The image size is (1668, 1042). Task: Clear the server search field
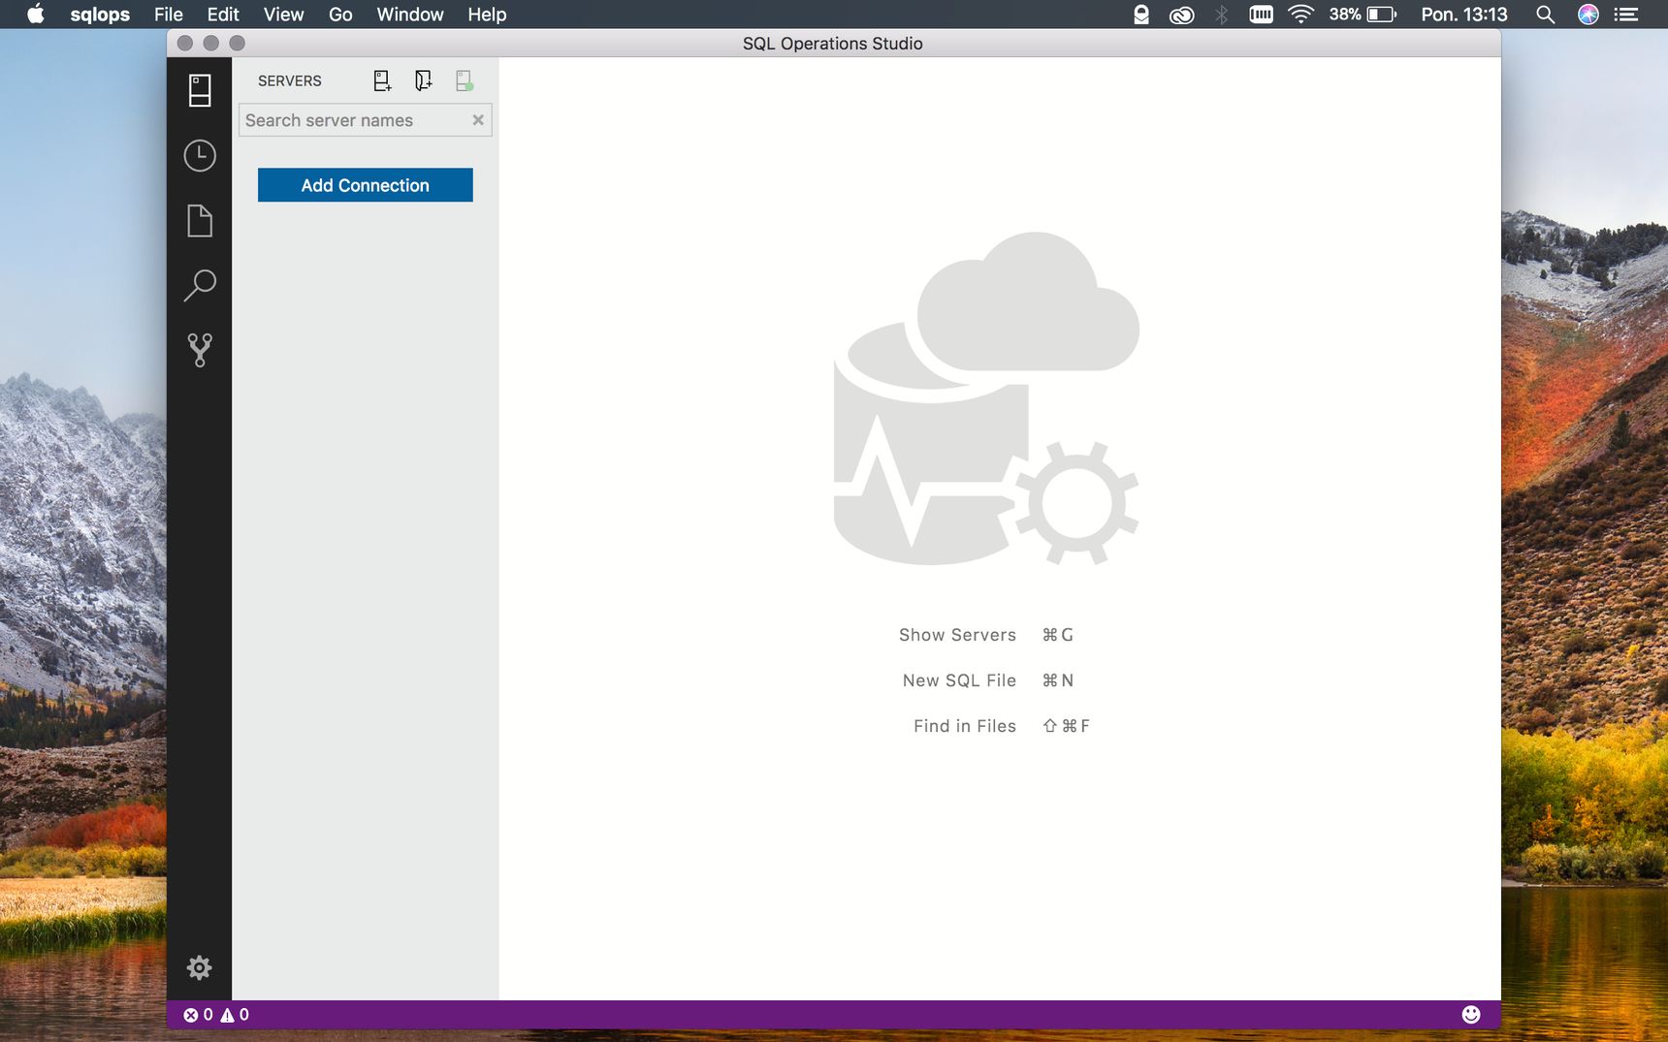pos(478,120)
